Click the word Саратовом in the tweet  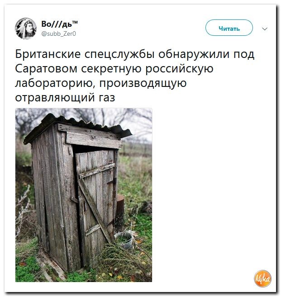click(46, 68)
